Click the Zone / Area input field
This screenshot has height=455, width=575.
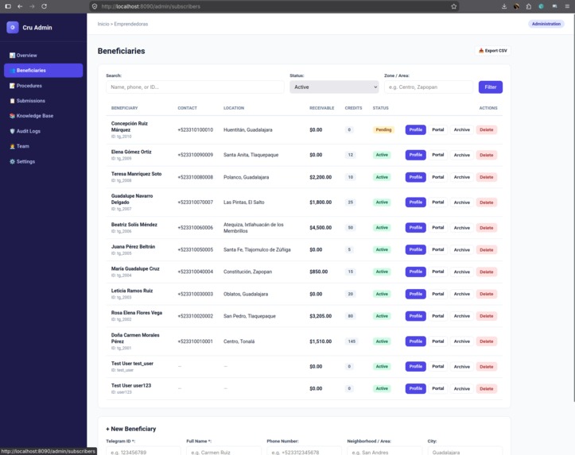pyautogui.click(x=429, y=87)
